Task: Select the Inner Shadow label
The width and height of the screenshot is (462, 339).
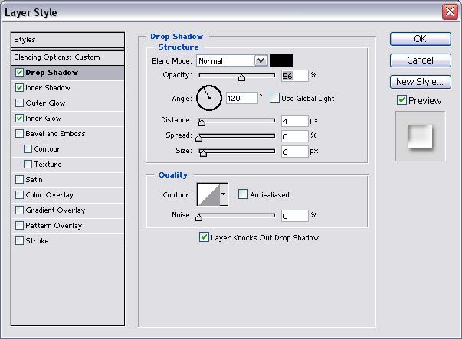Action: (x=48, y=88)
